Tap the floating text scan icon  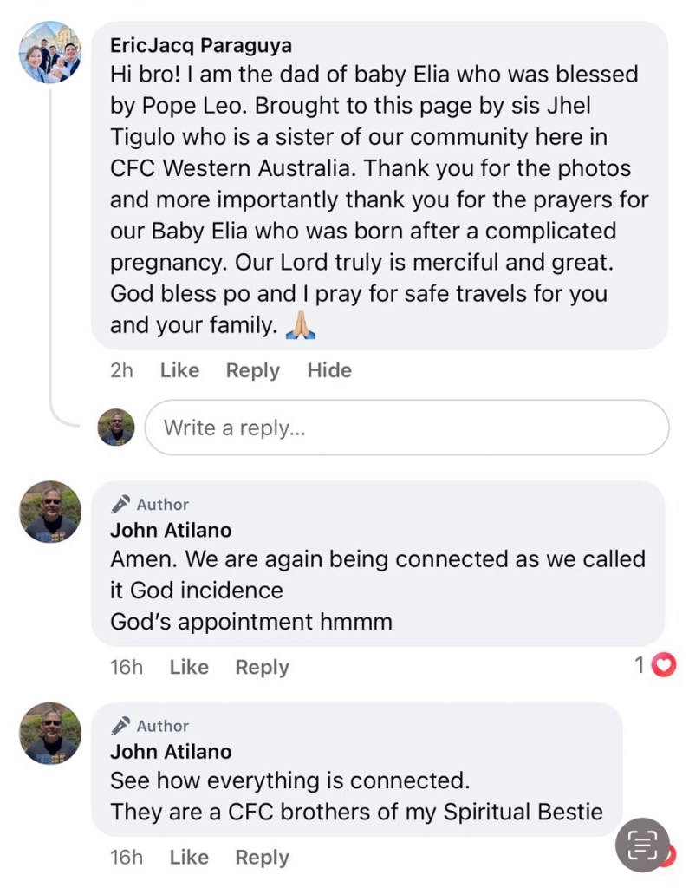(x=642, y=844)
